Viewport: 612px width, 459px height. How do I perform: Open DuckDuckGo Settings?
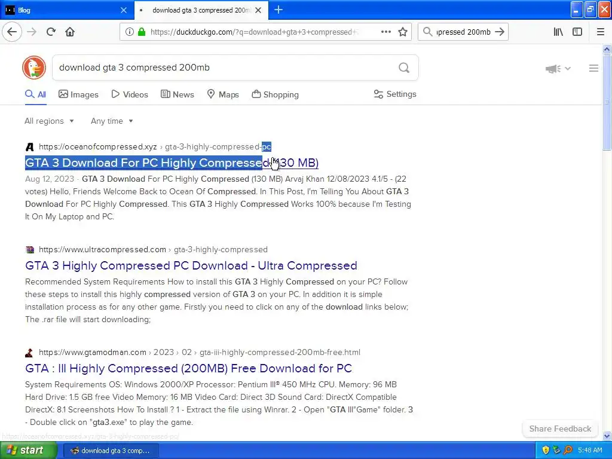tap(395, 94)
